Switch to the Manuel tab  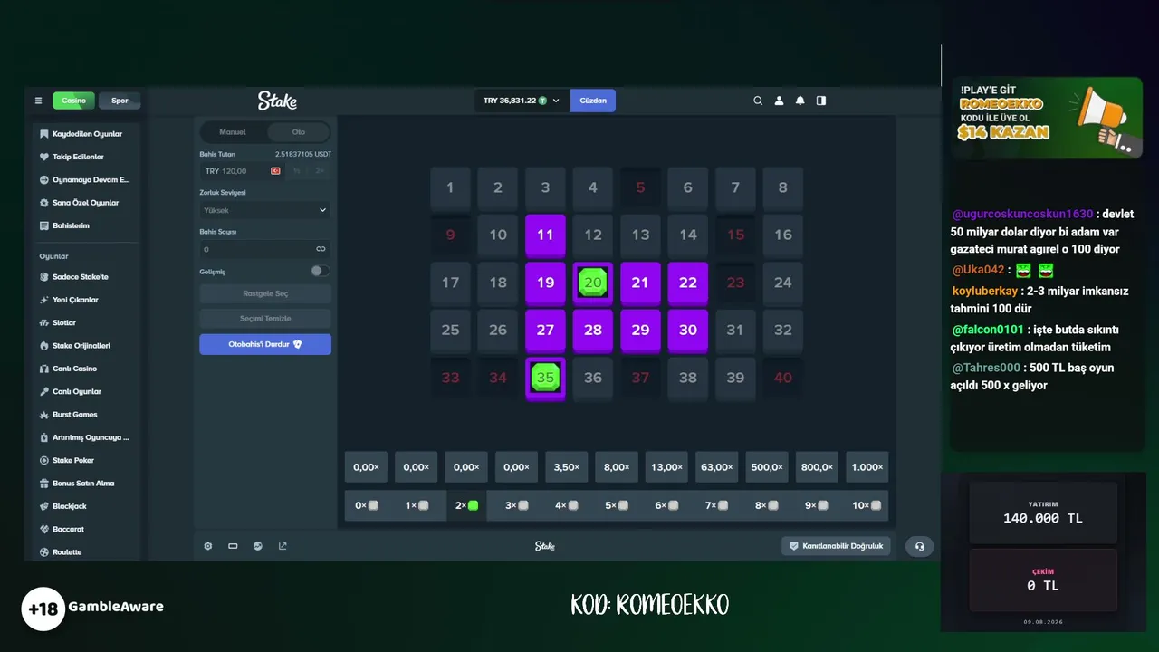pyautogui.click(x=233, y=132)
